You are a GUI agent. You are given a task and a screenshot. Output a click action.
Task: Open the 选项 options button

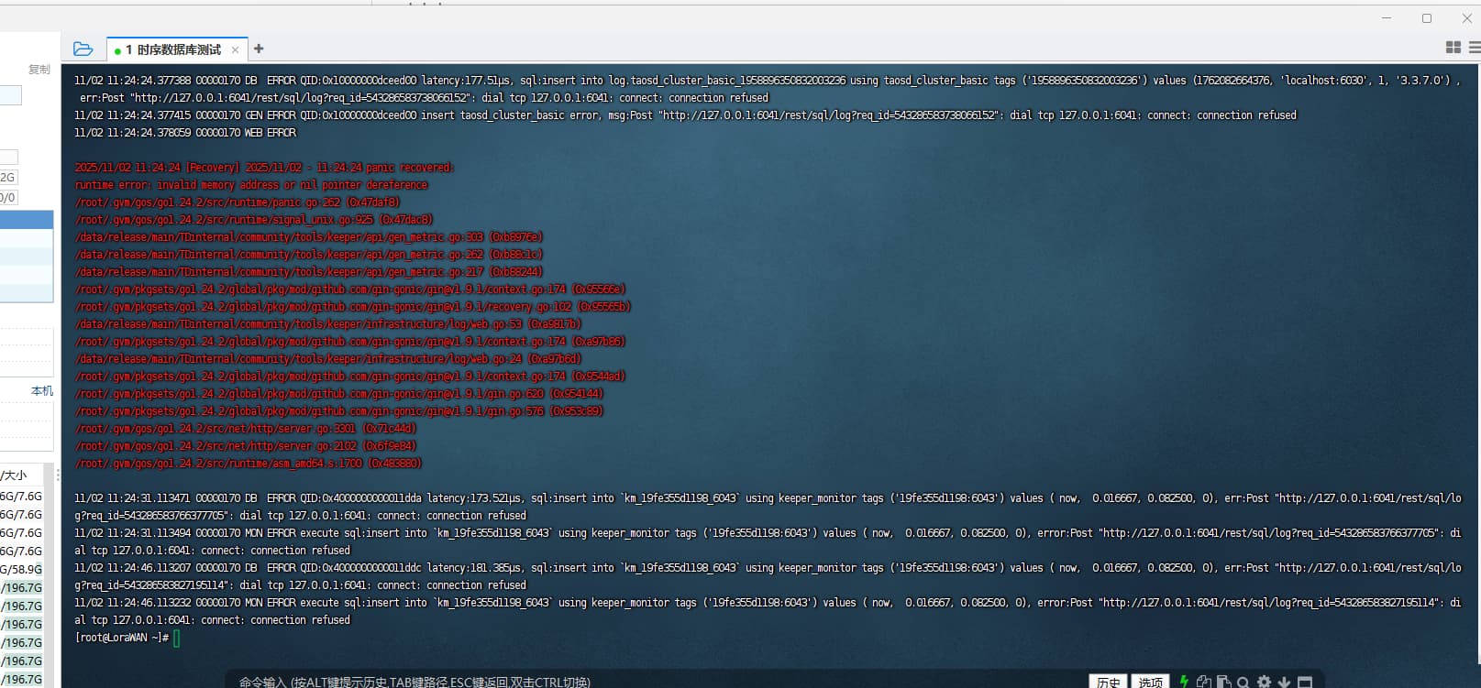point(1150,682)
